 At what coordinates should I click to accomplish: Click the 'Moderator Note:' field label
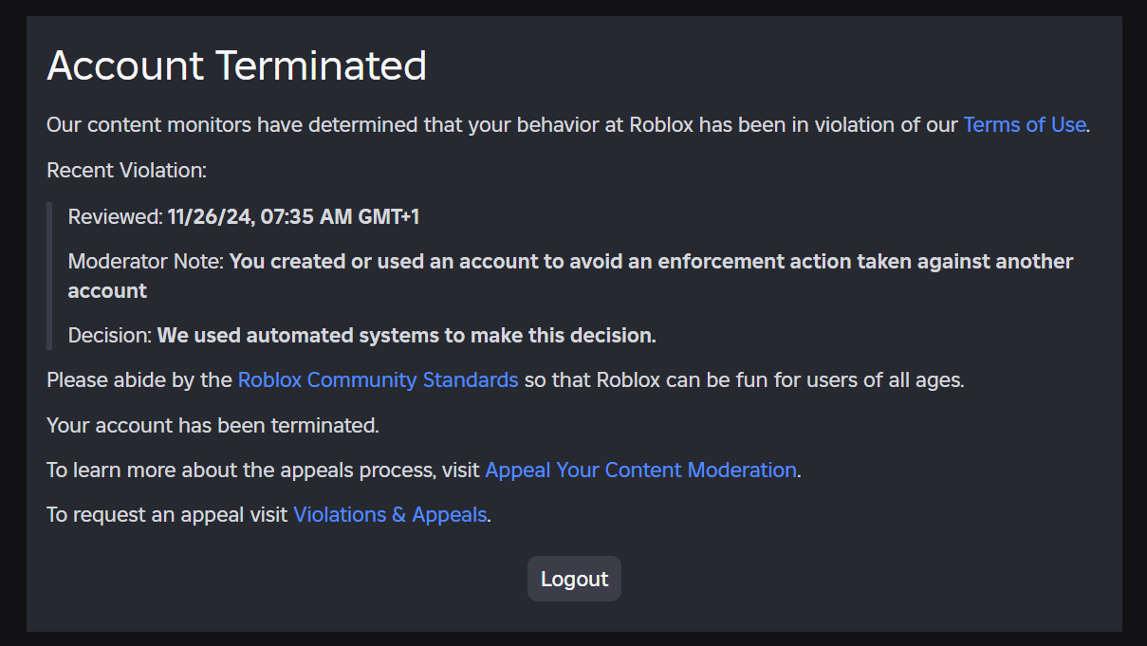point(146,261)
